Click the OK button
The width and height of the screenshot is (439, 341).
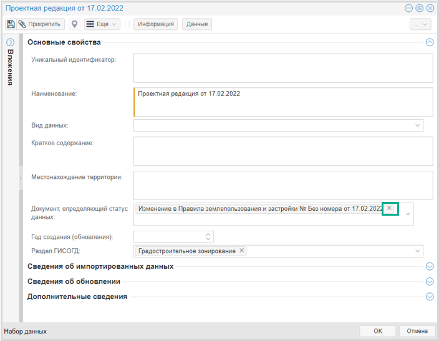pyautogui.click(x=378, y=331)
